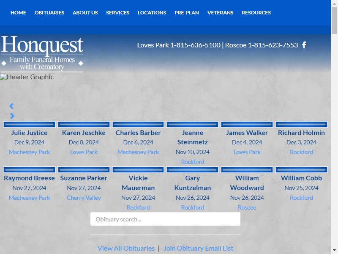Click Rockford under Gary Kuntzelman
338x254 pixels.
click(x=193, y=207)
